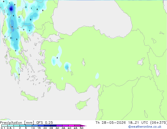The height and width of the screenshot is (129, 167).
Task: Click the 15–20 mm legend swatch
Action: point(41,126)
